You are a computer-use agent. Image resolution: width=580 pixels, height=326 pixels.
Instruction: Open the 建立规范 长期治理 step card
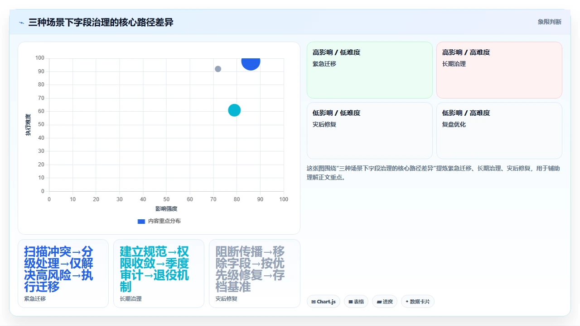(x=159, y=274)
